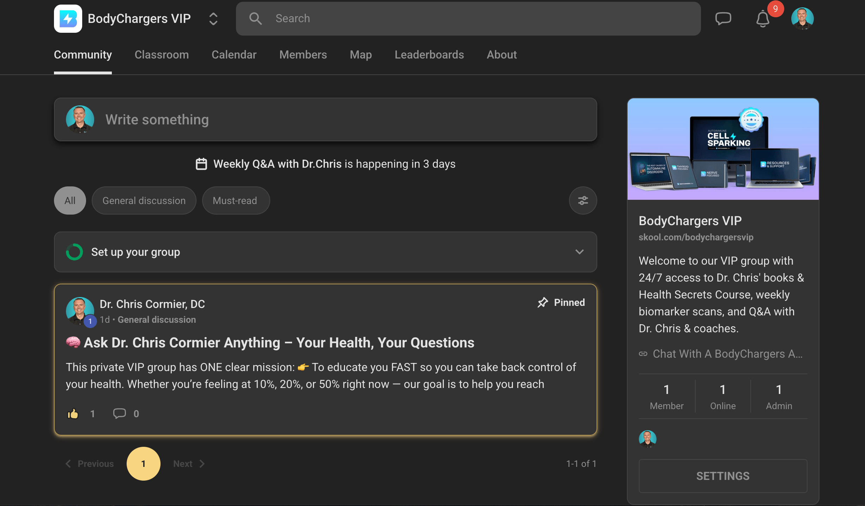Screen dimensions: 865x506
Task: Click the level 1 badge on avatar
Action: coord(90,321)
